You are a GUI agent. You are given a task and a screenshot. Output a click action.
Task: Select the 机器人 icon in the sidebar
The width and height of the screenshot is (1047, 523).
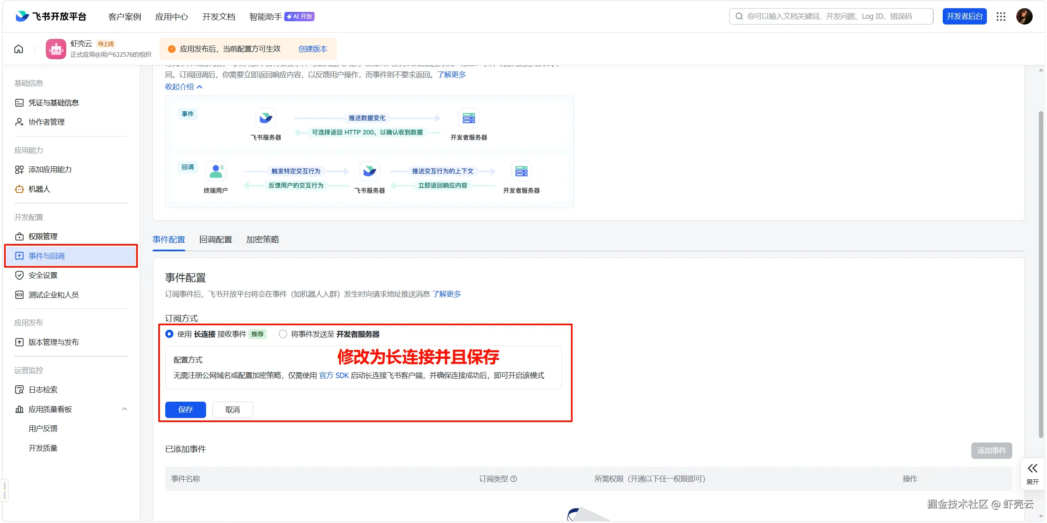[19, 189]
